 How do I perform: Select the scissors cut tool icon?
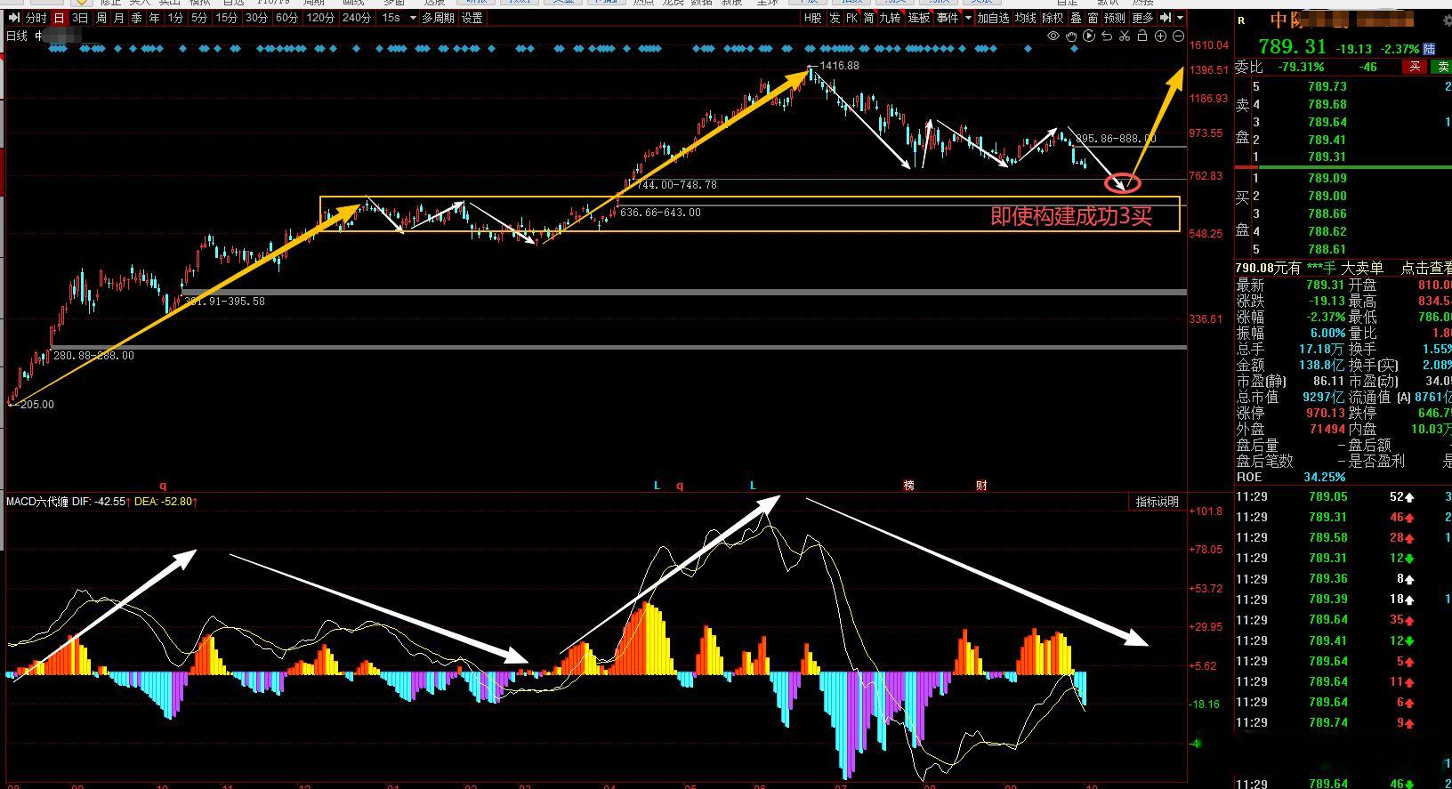[x=1125, y=36]
